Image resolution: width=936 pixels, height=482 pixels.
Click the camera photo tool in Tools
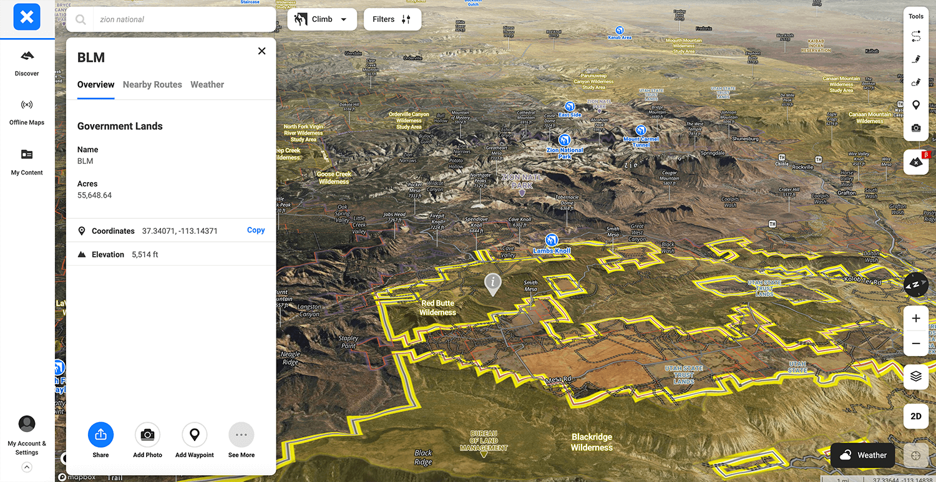[915, 128]
